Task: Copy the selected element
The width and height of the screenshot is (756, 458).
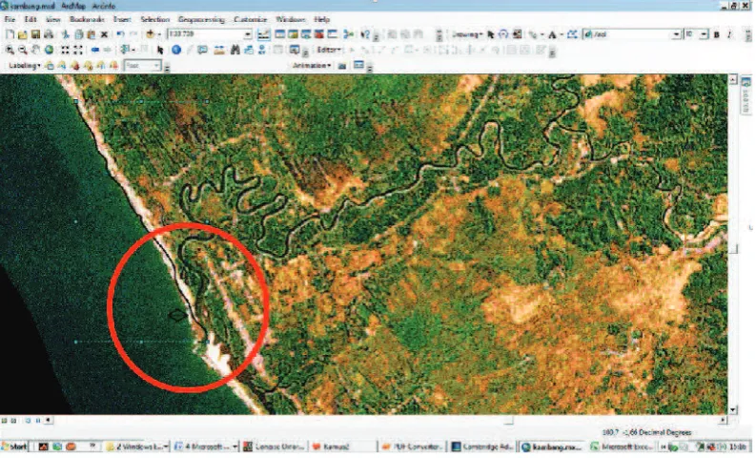Action: pyautogui.click(x=78, y=34)
